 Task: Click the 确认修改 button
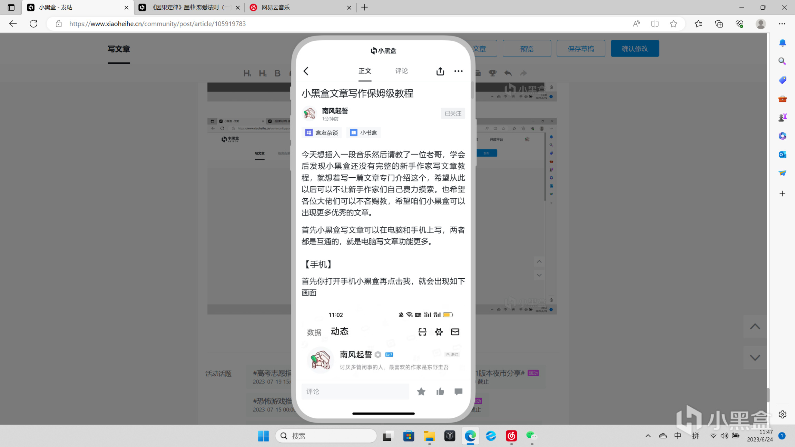tap(635, 49)
